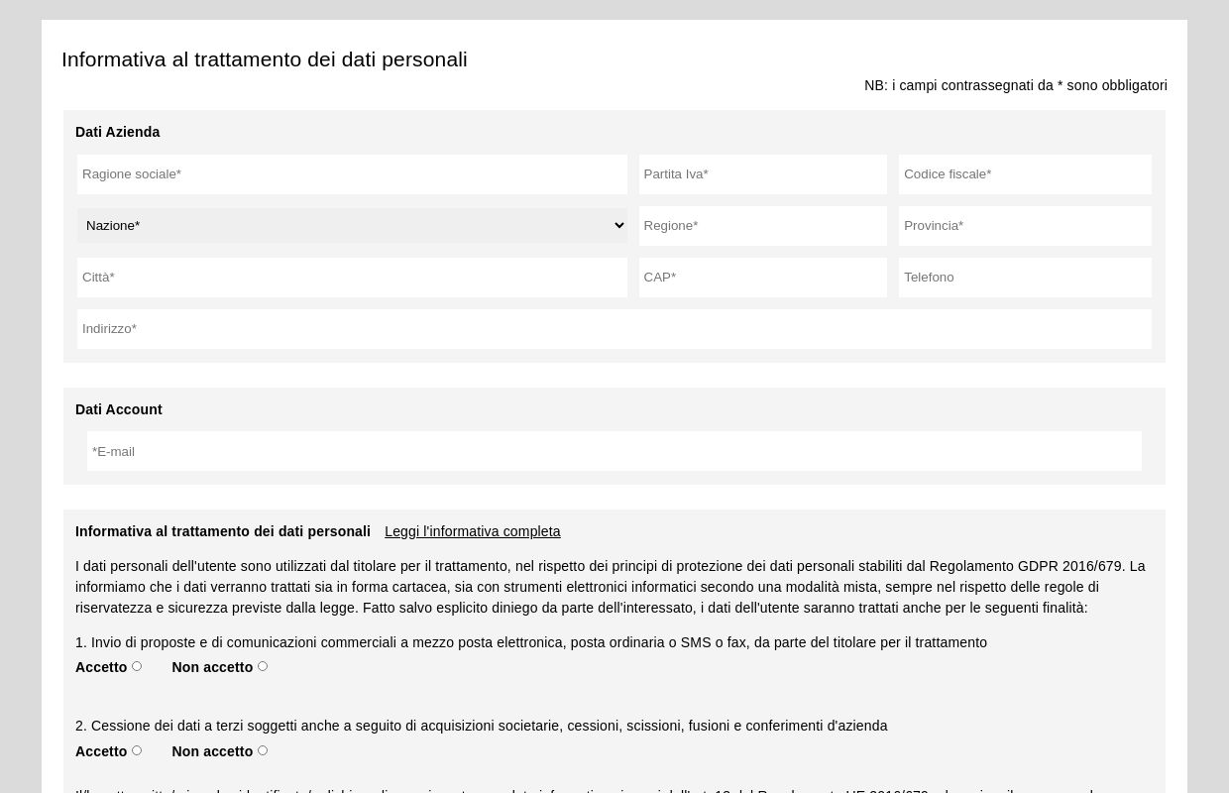Click inside the Regione field
Image resolution: width=1229 pixels, height=793 pixels.
(x=762, y=226)
